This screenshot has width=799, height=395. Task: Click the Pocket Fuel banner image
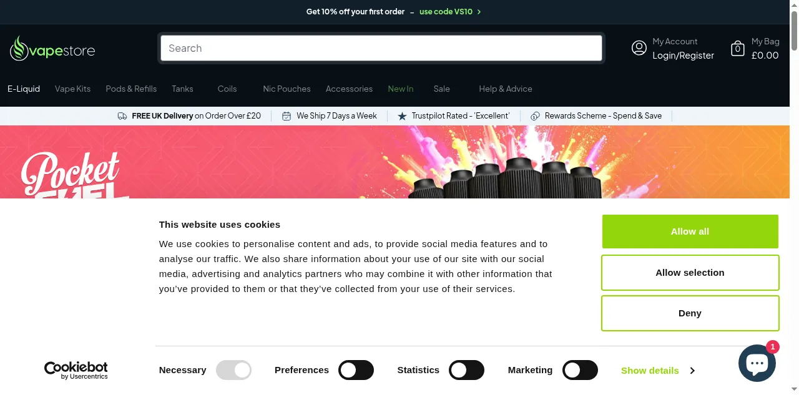[395, 162]
